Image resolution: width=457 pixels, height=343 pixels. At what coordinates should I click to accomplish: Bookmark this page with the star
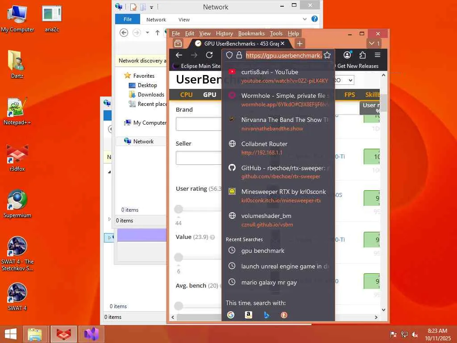(327, 55)
